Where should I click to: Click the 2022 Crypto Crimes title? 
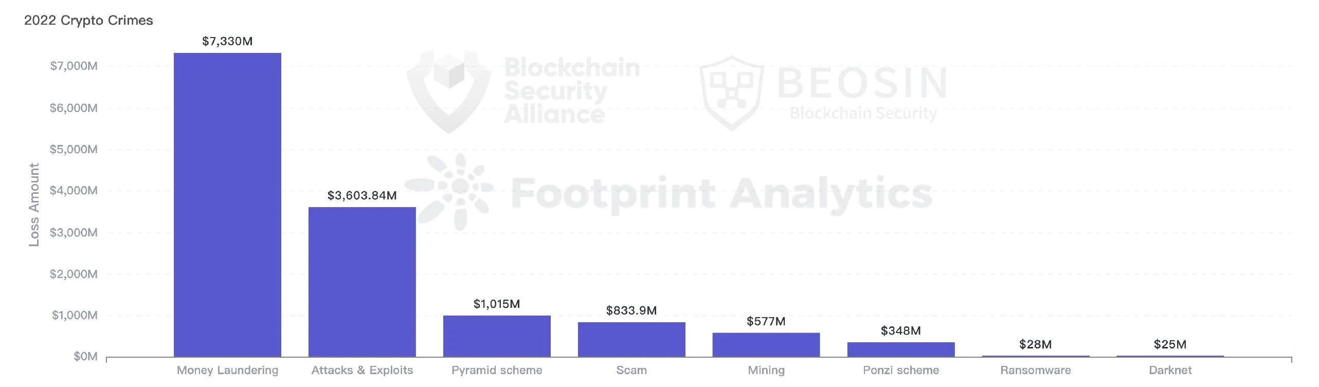88,21
